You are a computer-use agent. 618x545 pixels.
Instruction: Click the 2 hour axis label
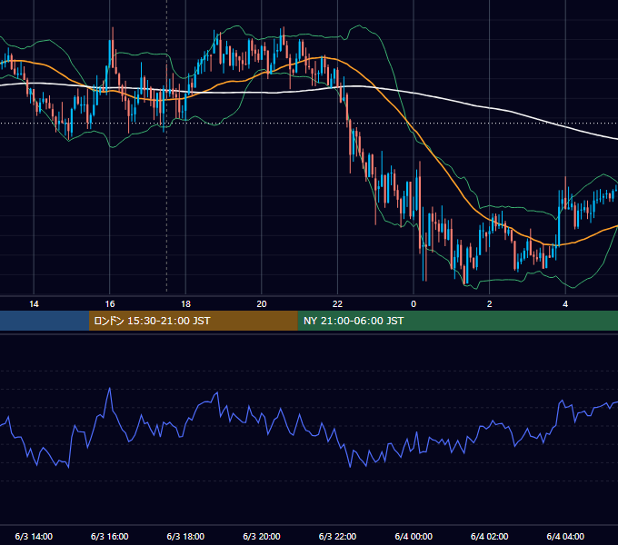(x=489, y=304)
